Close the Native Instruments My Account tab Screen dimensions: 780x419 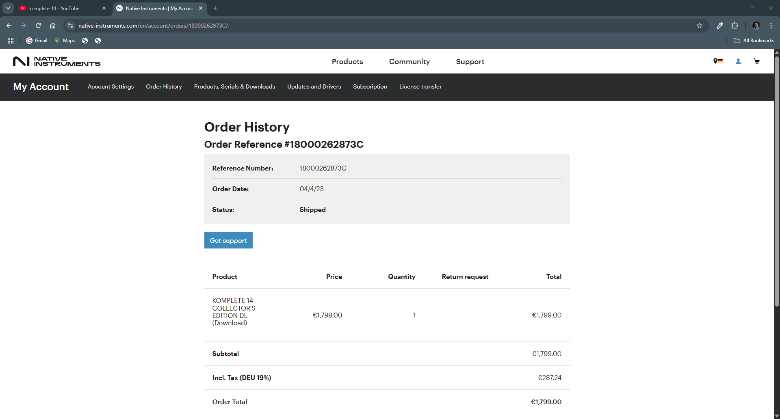click(201, 8)
